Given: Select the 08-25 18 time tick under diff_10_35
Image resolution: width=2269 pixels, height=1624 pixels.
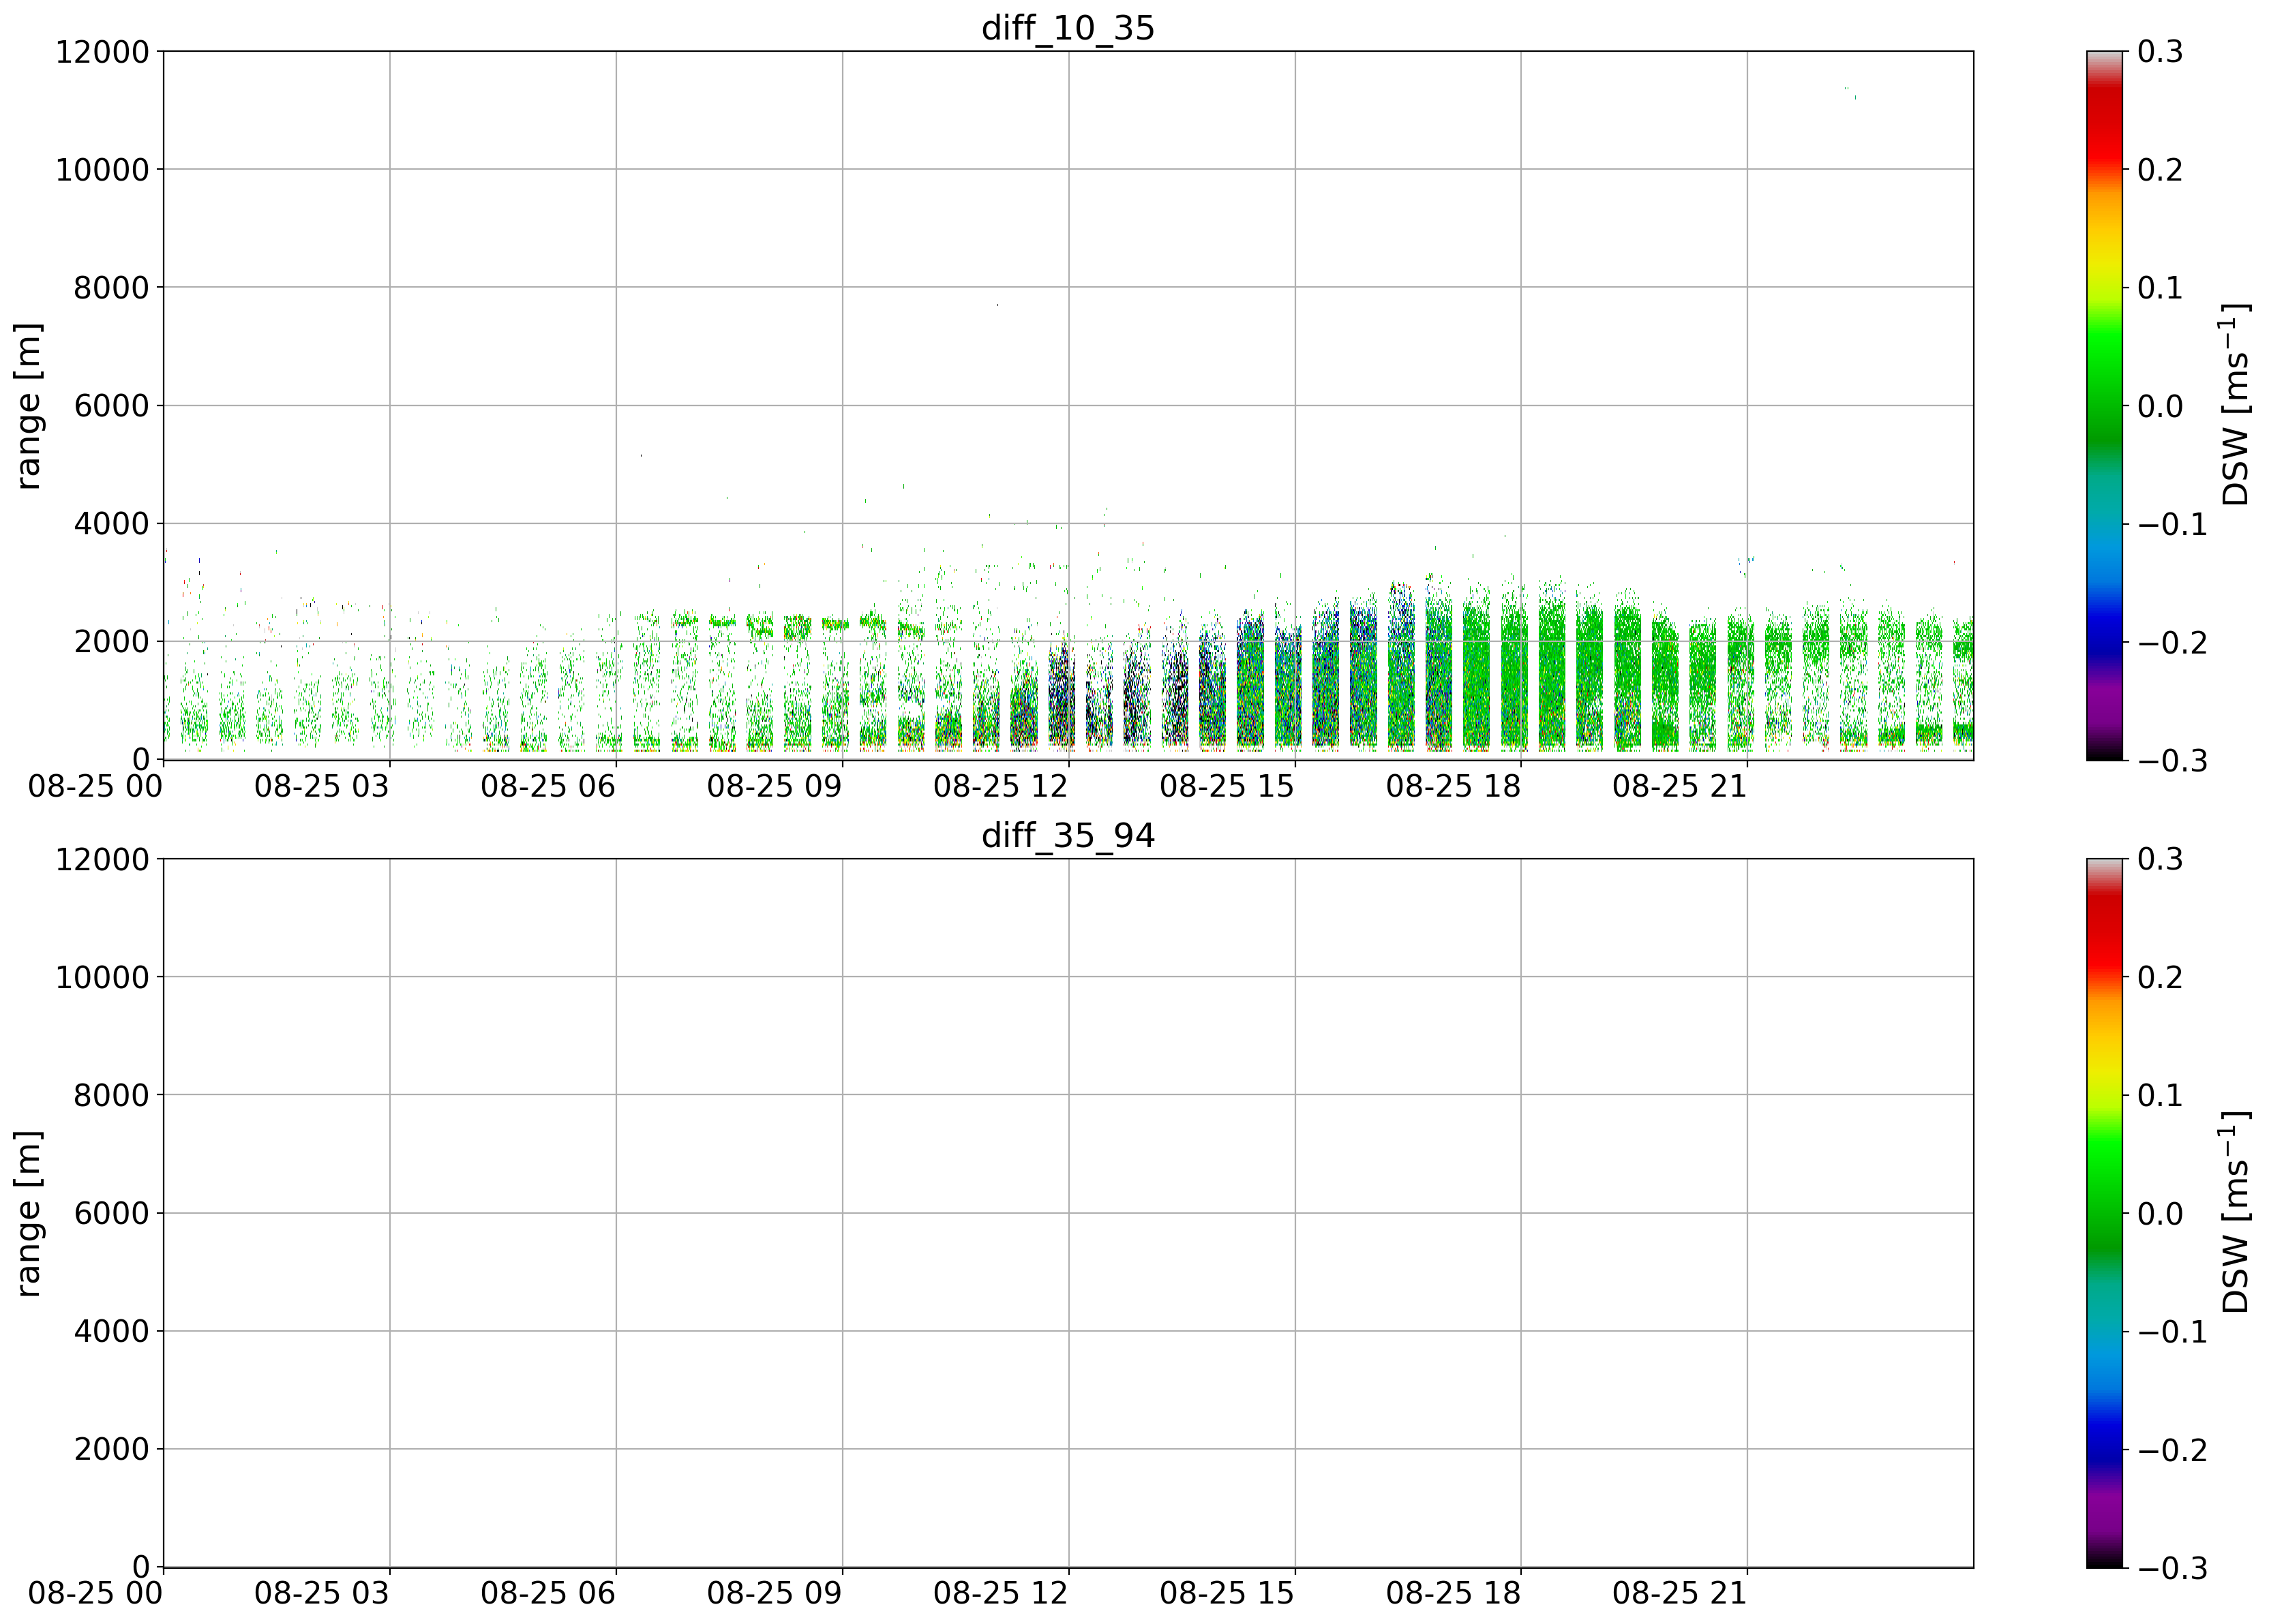Looking at the screenshot, I should point(1453,786).
